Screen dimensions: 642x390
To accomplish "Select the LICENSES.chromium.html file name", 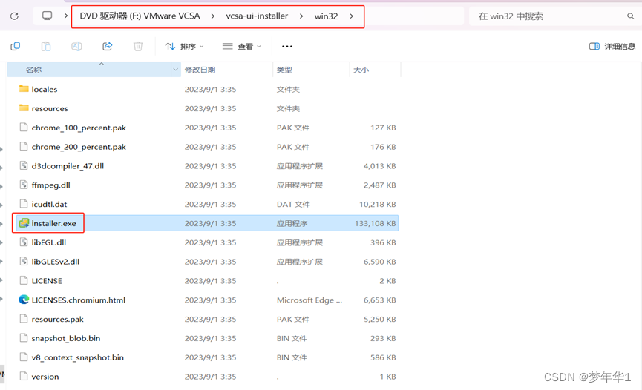I will pyautogui.click(x=78, y=300).
